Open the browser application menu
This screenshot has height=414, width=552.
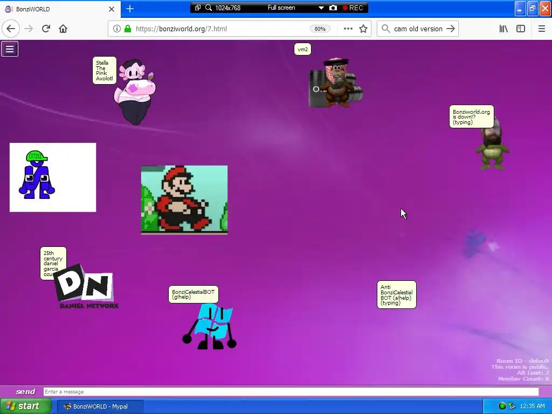[x=541, y=29]
